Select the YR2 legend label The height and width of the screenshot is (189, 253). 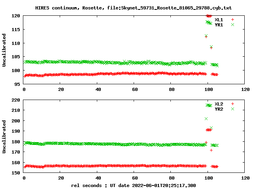tap(219, 109)
